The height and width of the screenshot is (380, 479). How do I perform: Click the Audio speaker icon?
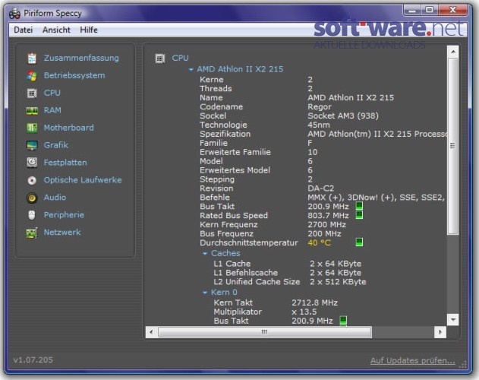(32, 198)
